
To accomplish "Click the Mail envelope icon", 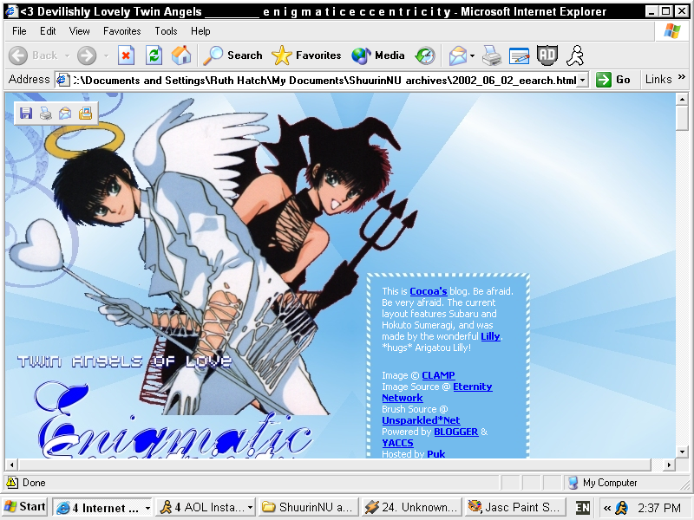I will point(458,55).
